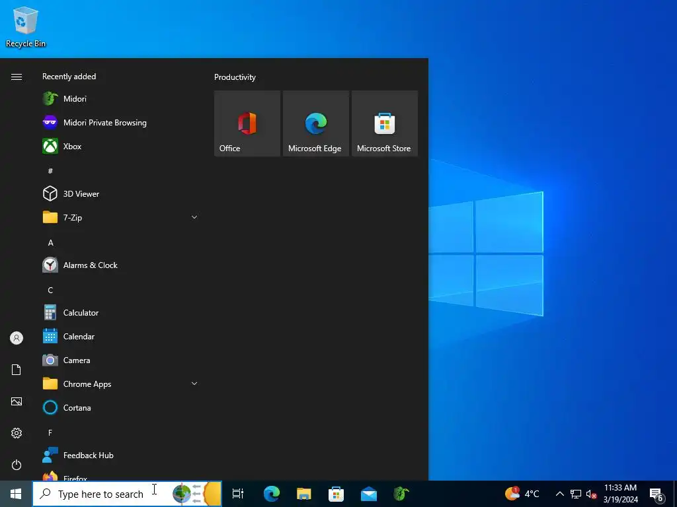This screenshot has width=677, height=507.
Task: Launch the Calculator app
Action: (120, 312)
